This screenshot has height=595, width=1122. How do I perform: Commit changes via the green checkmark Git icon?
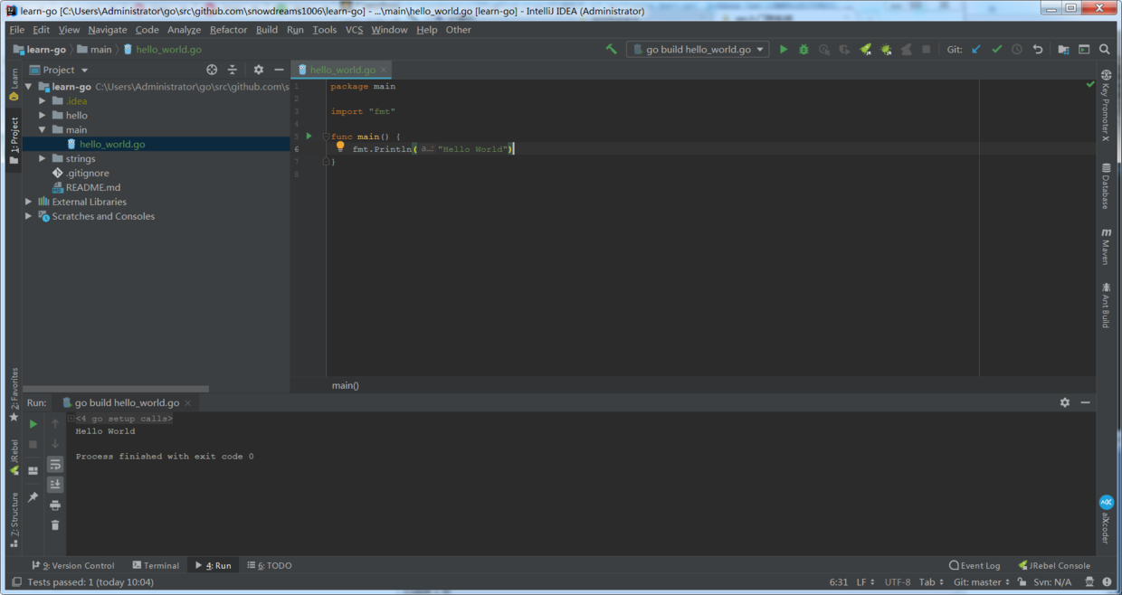tap(996, 49)
